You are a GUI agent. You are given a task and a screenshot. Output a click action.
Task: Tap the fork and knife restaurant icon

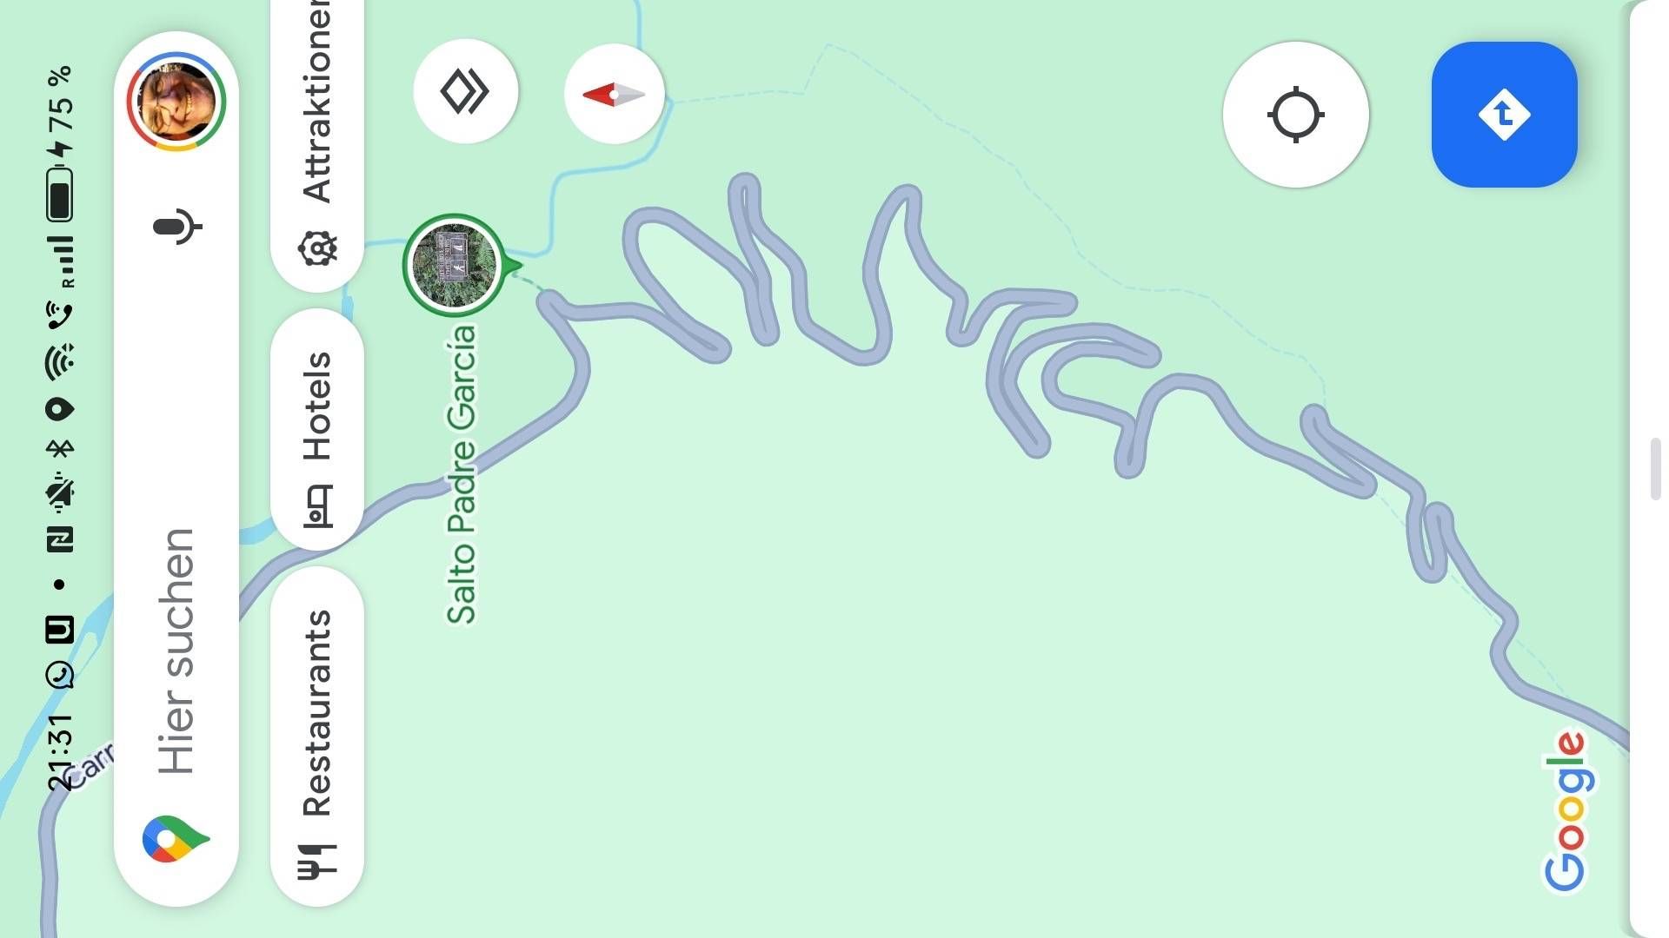point(317,862)
